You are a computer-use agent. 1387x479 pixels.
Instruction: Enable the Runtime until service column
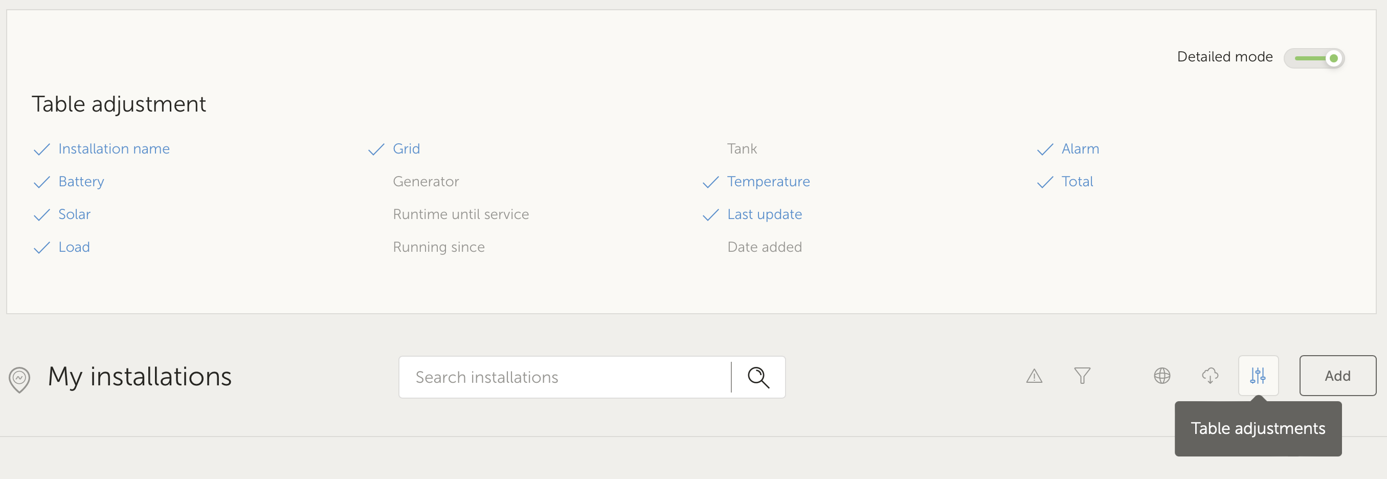461,214
